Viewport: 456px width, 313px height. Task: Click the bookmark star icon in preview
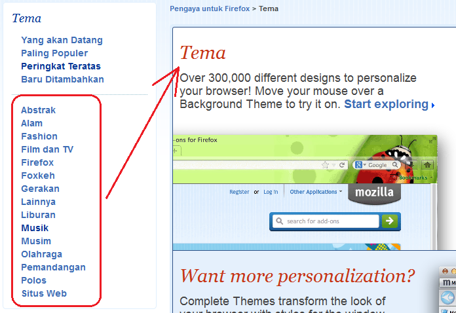coord(325,165)
